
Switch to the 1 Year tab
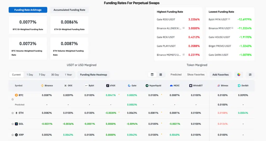tap(68, 75)
